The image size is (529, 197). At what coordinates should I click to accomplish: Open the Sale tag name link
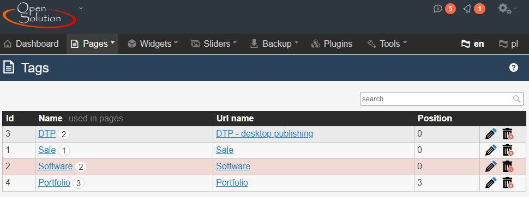pos(47,150)
